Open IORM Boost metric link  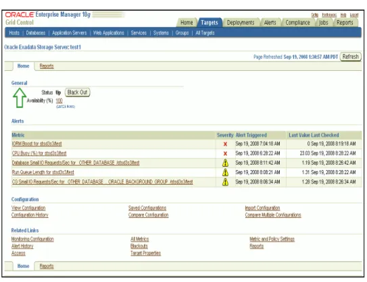point(36,144)
